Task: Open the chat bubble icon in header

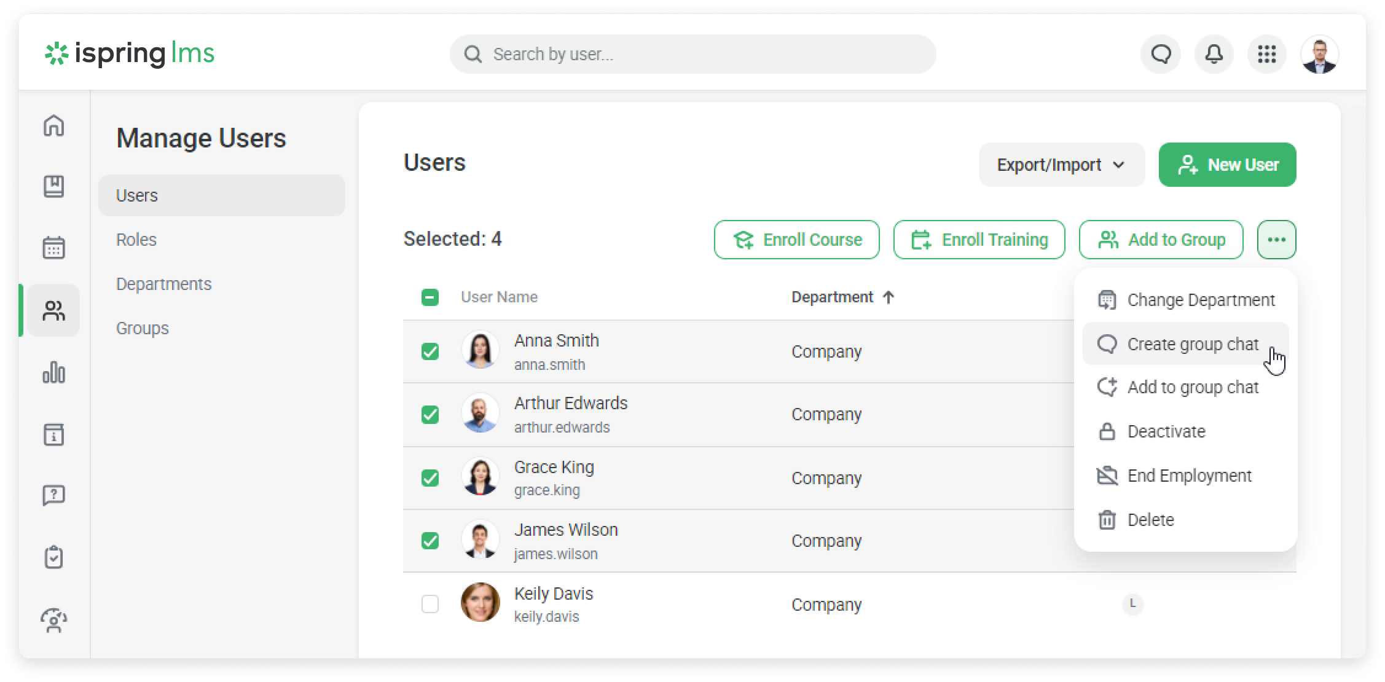Action: tap(1161, 54)
